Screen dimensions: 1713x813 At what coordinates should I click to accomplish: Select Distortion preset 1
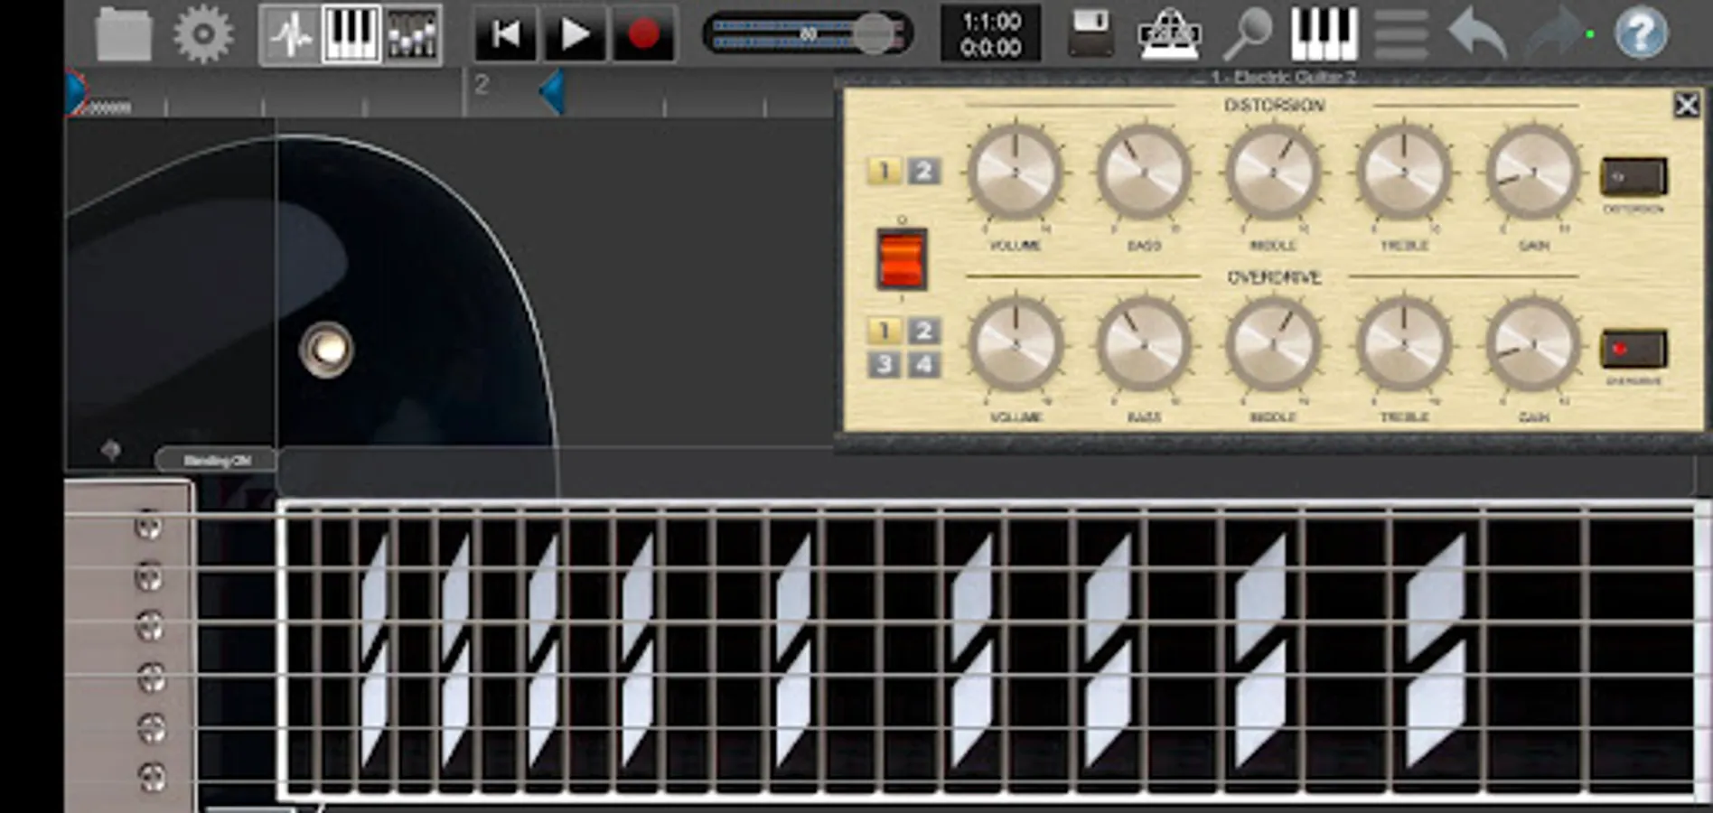(x=885, y=171)
